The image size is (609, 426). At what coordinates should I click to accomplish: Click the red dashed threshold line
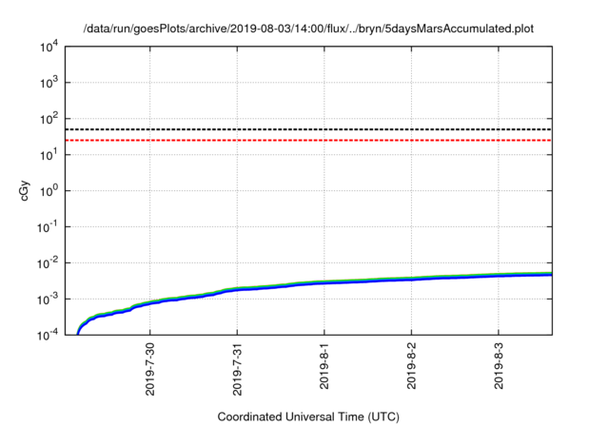point(308,140)
